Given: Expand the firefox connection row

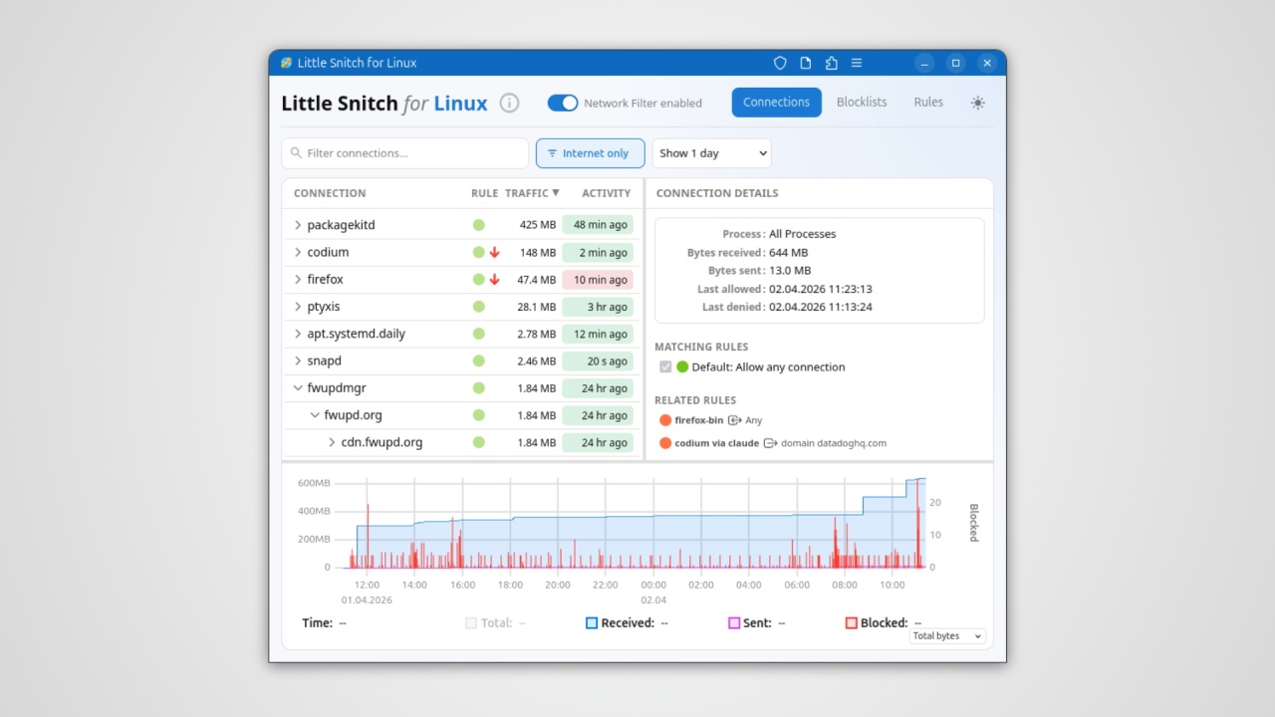Looking at the screenshot, I should [x=298, y=280].
